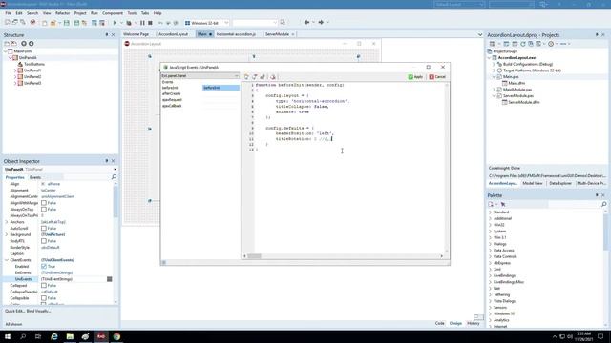Click the back navigation arrow in toolbar
The width and height of the screenshot is (611, 343).
point(306,23)
